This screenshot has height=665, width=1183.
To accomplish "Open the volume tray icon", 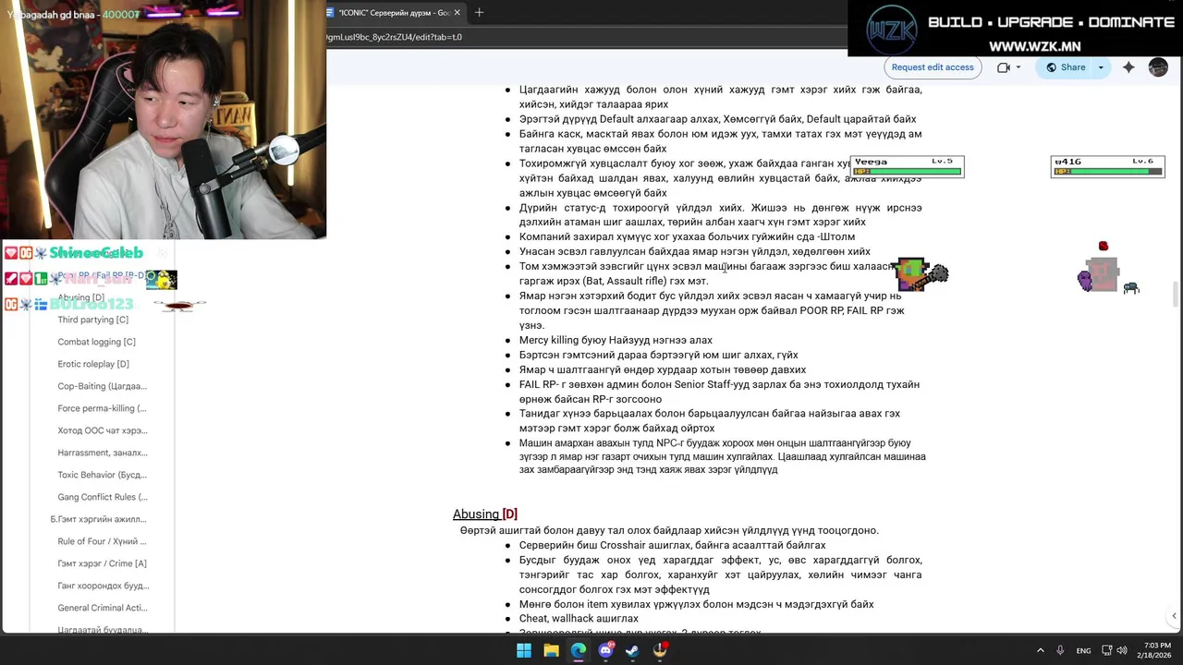I will tap(1122, 650).
